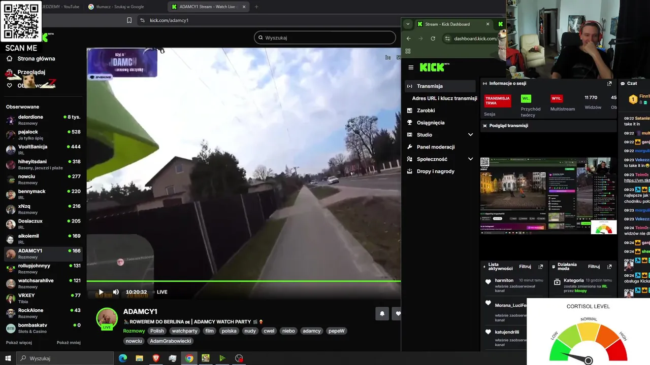Image resolution: width=650 pixels, height=365 pixels.
Task: Focus the Kick Wyszukaj search field
Action: [x=325, y=38]
